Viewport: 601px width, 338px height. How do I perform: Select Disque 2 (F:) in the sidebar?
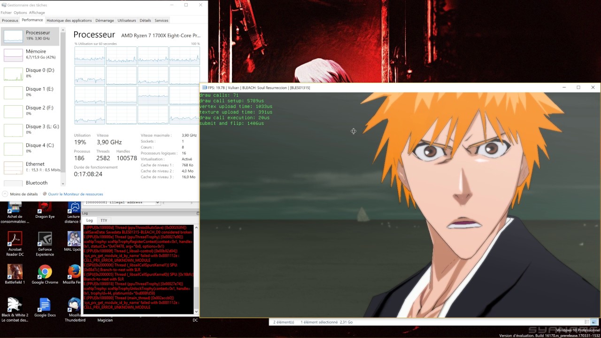pyautogui.click(x=31, y=111)
